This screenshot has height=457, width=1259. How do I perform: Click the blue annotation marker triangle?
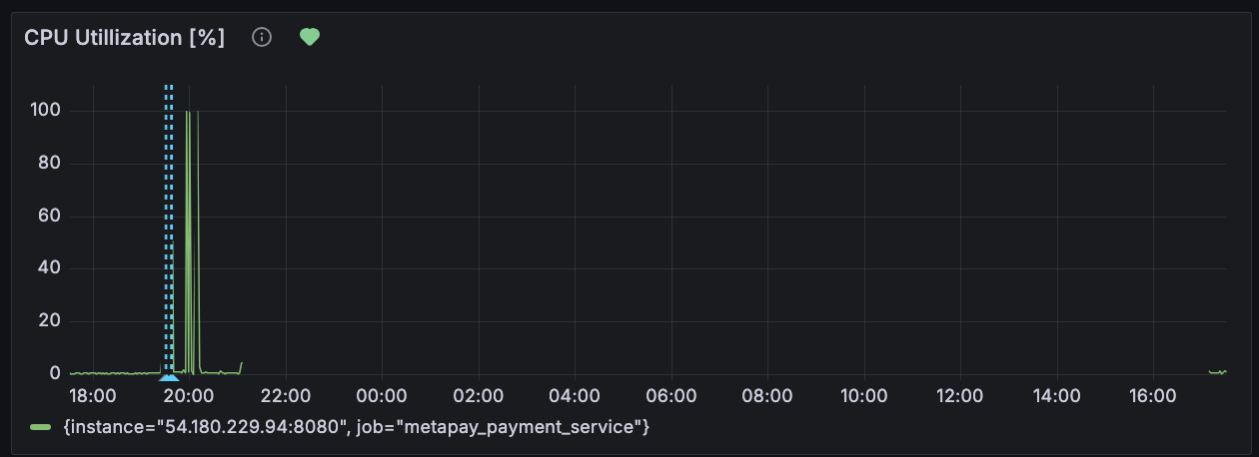click(x=169, y=377)
